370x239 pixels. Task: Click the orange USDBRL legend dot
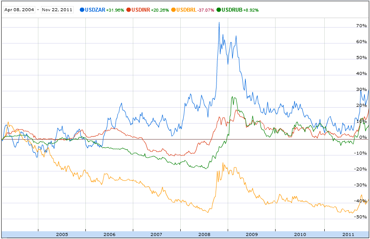click(174, 10)
